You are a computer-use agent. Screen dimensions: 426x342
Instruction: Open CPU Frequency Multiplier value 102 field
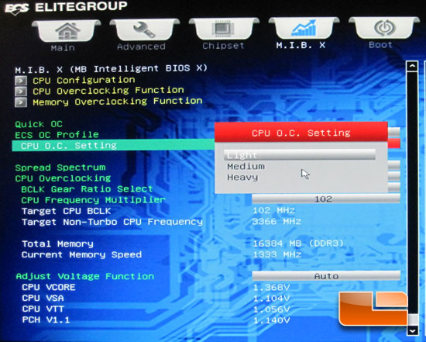(x=326, y=199)
